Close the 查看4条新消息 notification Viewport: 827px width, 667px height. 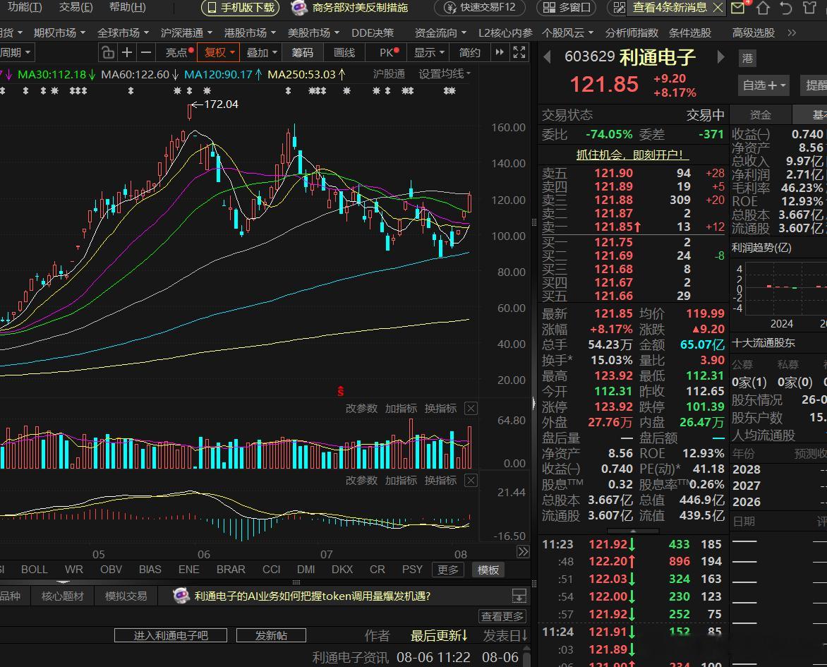click(x=718, y=7)
